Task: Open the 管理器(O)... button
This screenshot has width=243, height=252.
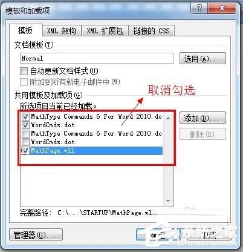Action: [36, 235]
